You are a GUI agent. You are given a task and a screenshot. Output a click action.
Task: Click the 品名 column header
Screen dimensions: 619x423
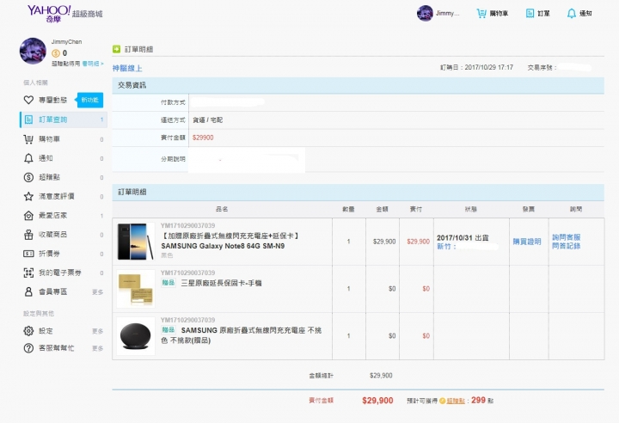(222, 209)
